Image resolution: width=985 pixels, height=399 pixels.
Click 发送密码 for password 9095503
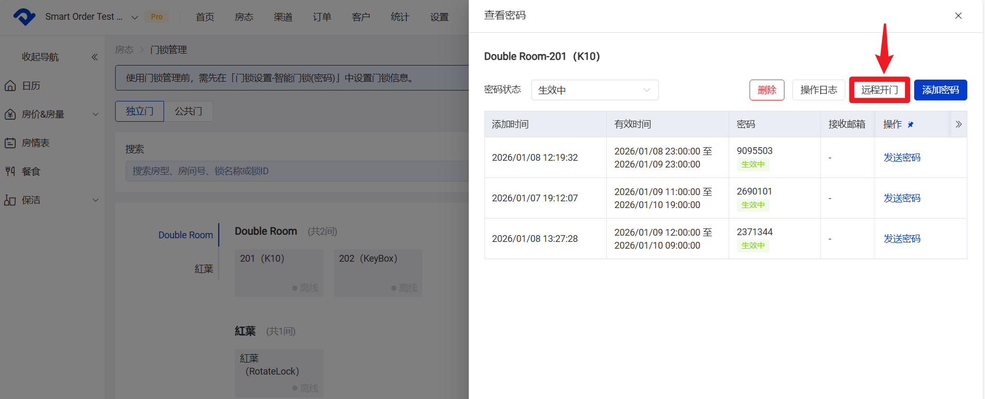click(x=902, y=158)
